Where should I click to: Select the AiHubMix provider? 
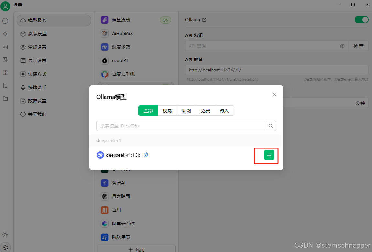pyautogui.click(x=136, y=33)
